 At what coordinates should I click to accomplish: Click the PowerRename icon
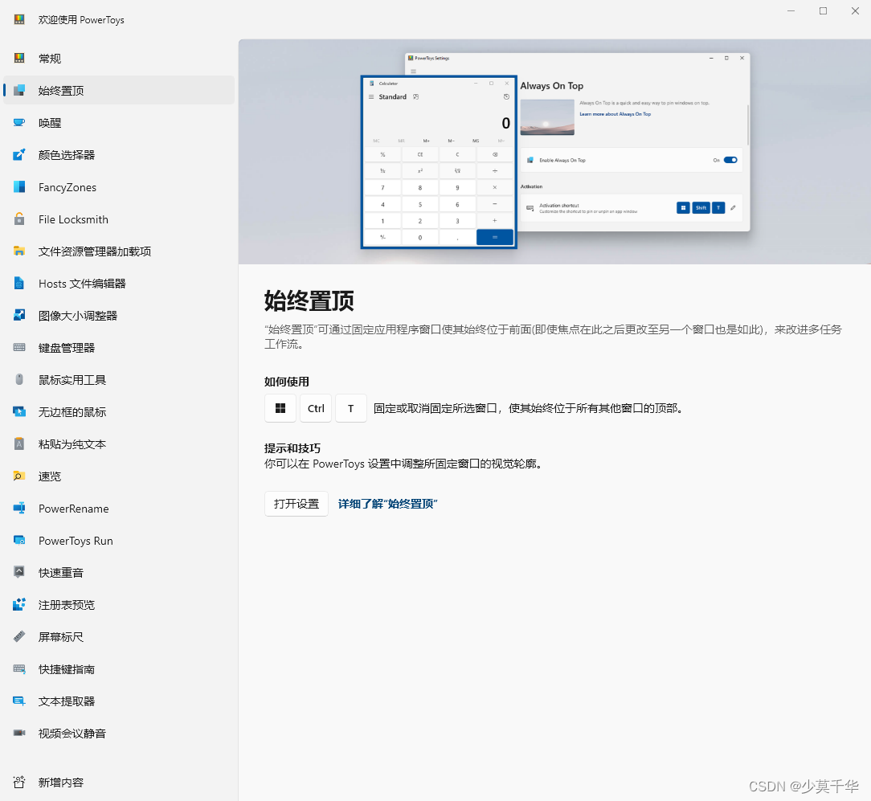click(x=19, y=509)
